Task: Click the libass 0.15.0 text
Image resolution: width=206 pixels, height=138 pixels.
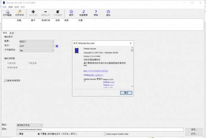Action: (x=108, y=79)
